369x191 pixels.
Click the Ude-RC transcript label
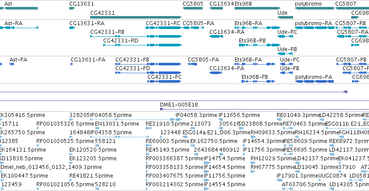[287, 32]
